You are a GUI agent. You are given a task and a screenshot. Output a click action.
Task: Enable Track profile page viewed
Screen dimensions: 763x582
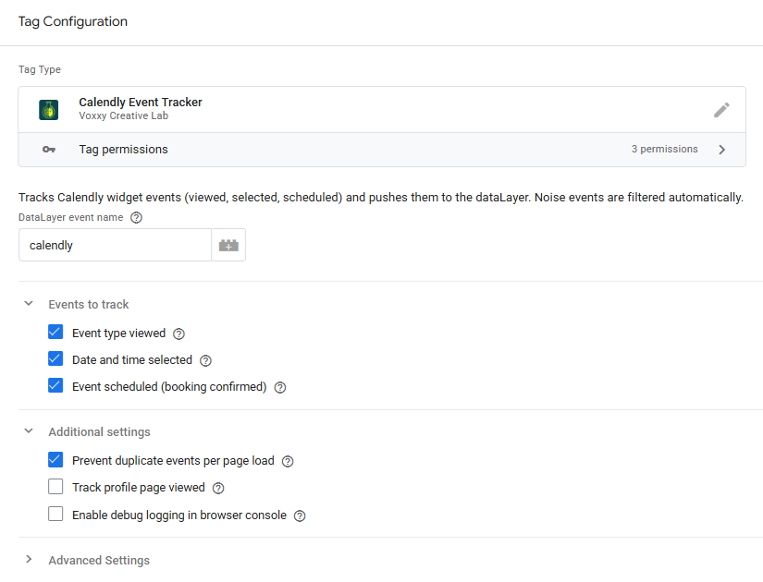click(55, 487)
